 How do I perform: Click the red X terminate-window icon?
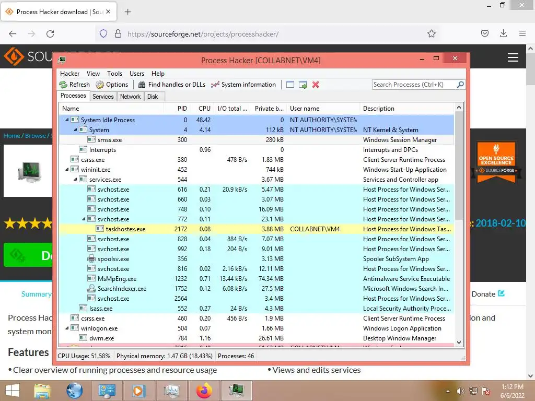(316, 85)
